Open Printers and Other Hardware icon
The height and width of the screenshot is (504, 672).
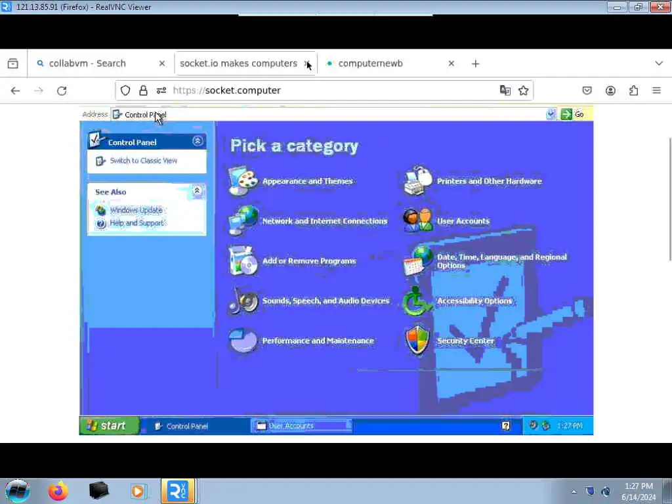[418, 181]
